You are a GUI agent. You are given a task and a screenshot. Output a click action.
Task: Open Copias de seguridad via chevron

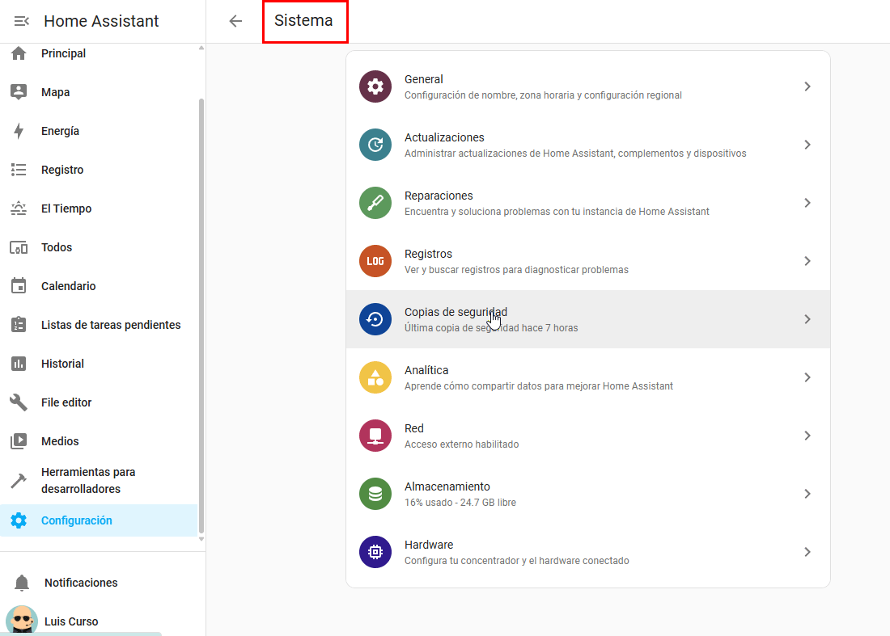807,319
